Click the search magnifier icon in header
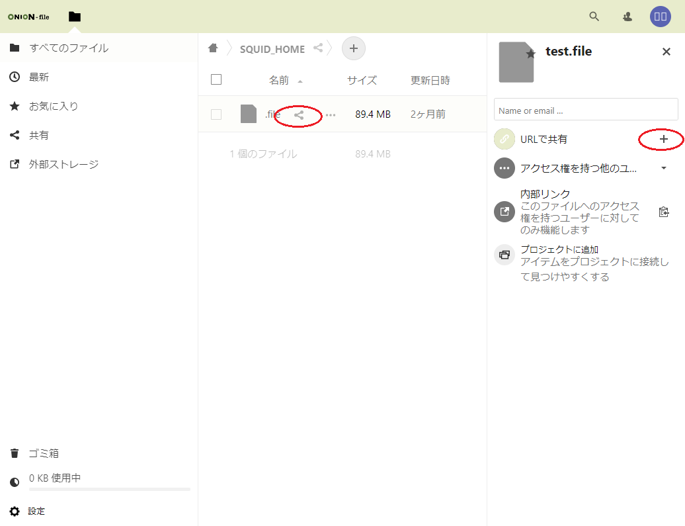685x526 pixels. click(594, 17)
